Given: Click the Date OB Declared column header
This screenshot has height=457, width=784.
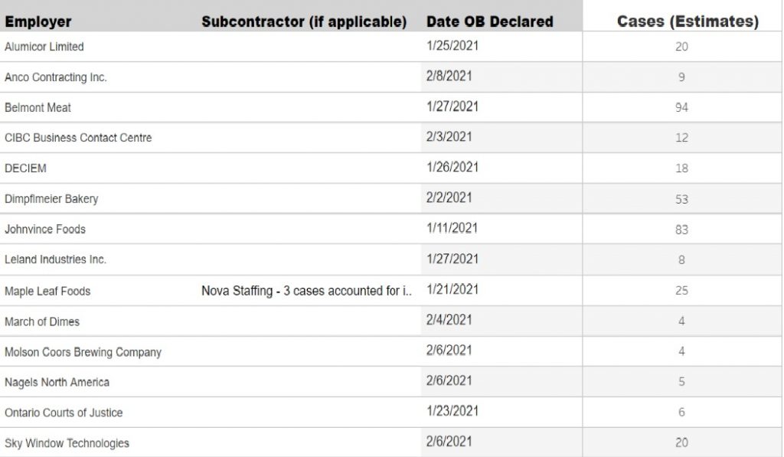Looking at the screenshot, I should (489, 21).
